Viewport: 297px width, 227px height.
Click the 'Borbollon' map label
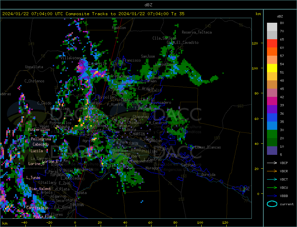(x=107, y=97)
